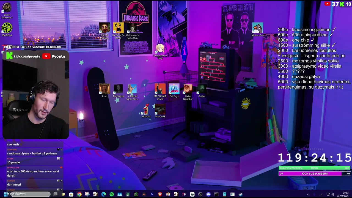This screenshot has width=352, height=198.
Task: Open OBS Studio from the taskbar
Action: point(200,194)
